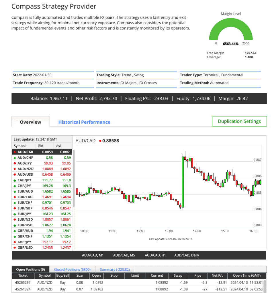272x293 pixels.
Task: Select the CAD/JPY symbol in list
Action: coord(25,180)
